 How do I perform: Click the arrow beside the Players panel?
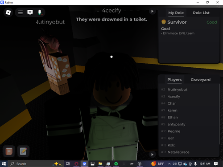coord(152,155)
